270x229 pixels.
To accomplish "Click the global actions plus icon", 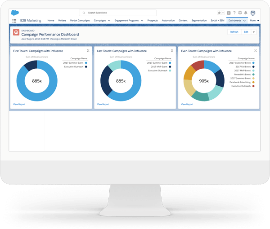I will 229,13.
